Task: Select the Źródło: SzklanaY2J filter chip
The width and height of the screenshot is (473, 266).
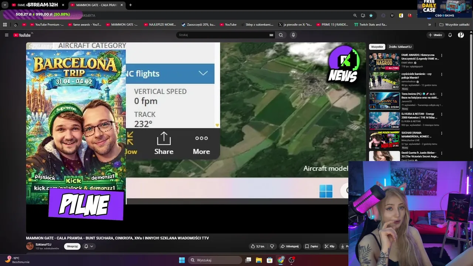Action: [x=400, y=47]
